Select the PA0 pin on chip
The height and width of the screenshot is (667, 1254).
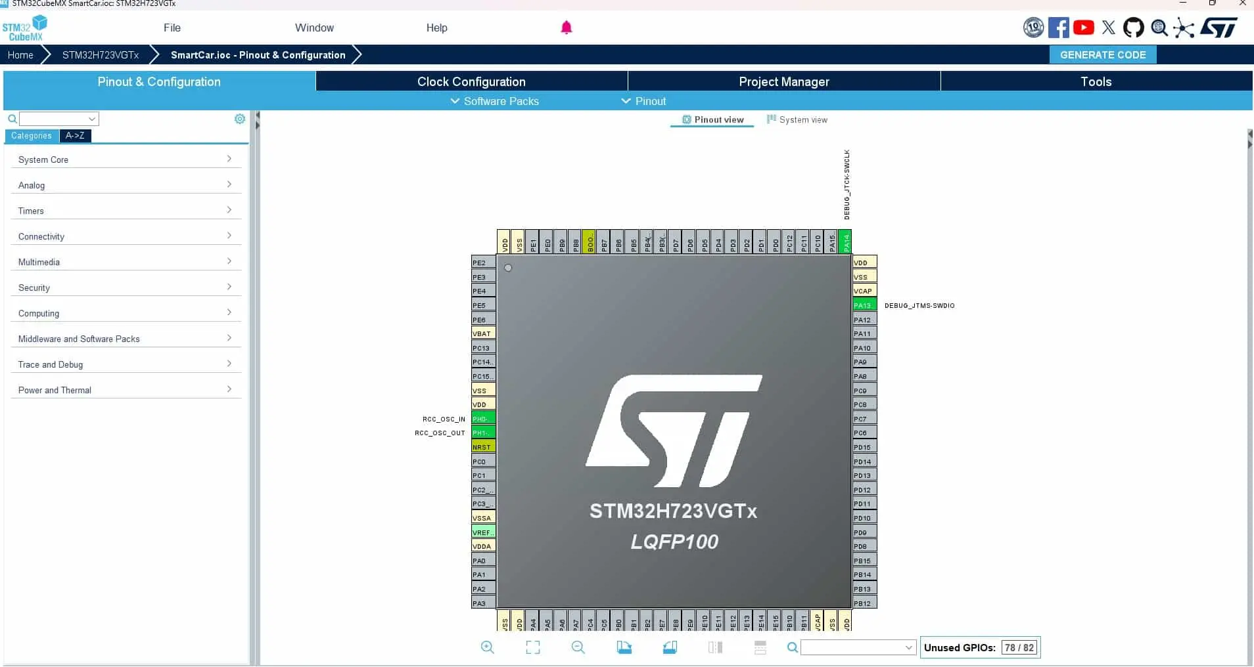pyautogui.click(x=484, y=561)
